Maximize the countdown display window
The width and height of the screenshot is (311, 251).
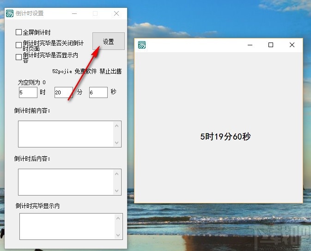point(271,45)
